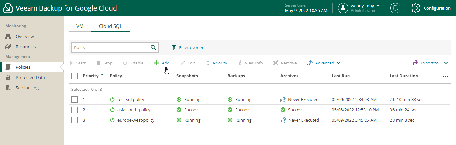Screen dimensions: 456x145
Task: Click Backups running icon for europe-west-policy
Action: (x=230, y=120)
